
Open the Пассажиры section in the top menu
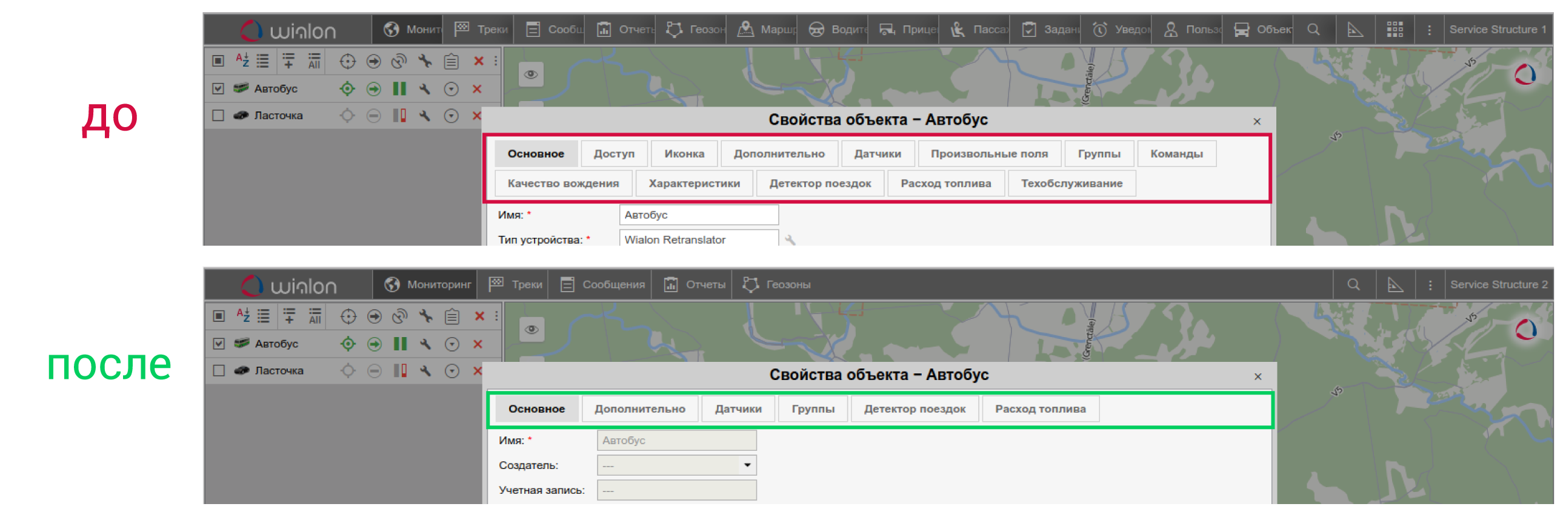979,29
